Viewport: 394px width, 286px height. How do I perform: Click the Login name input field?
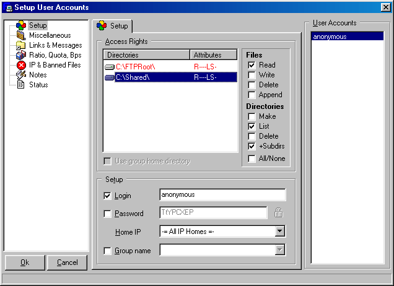[x=222, y=195]
